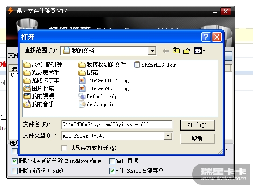Uncheck 删除对应延迟删除(PendMove)信息
The image size is (253, 187).
[14, 161]
